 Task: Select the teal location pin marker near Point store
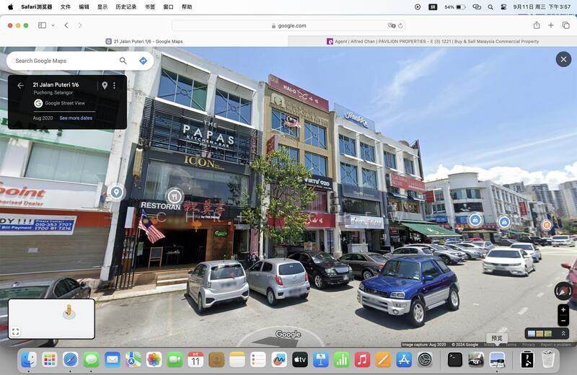click(x=116, y=192)
